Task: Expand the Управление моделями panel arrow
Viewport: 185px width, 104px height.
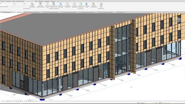Action: pos(59,9)
